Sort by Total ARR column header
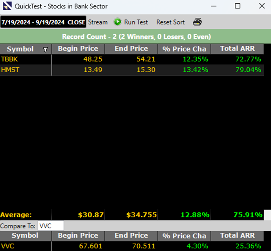 coord(237,49)
